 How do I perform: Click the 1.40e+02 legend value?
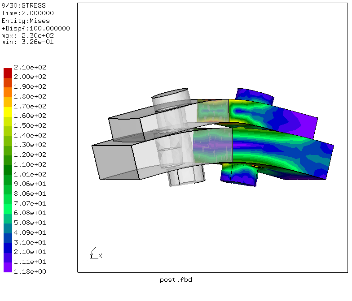[x=30, y=135]
